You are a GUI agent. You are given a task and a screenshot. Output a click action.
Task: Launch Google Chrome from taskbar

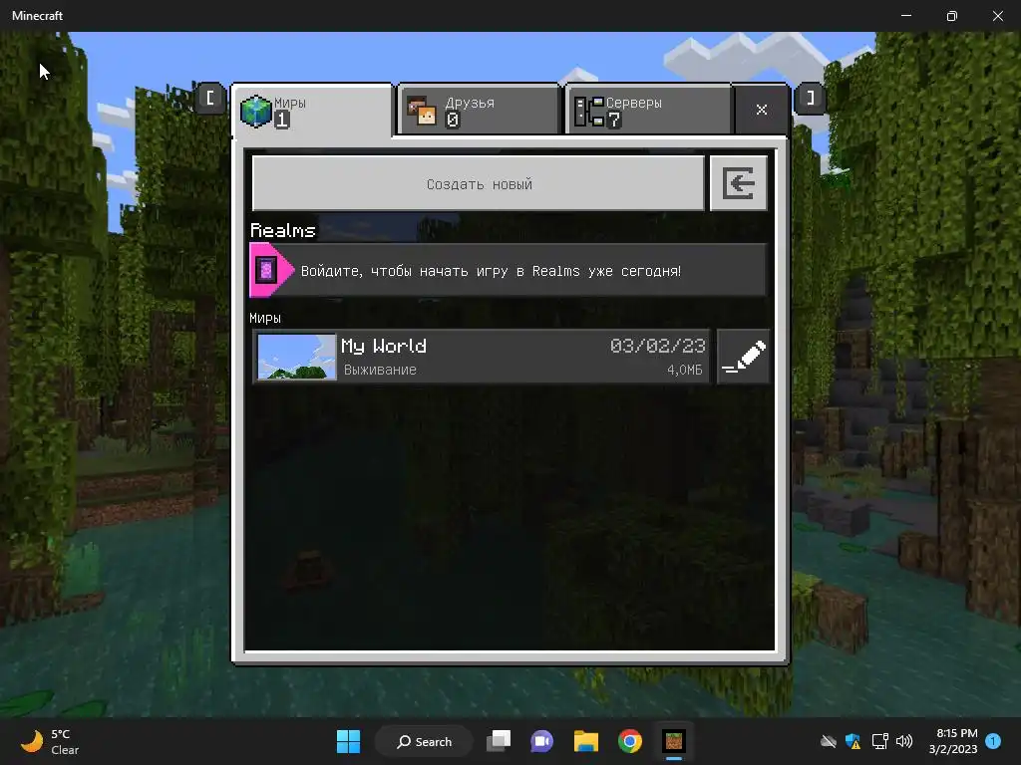(630, 741)
